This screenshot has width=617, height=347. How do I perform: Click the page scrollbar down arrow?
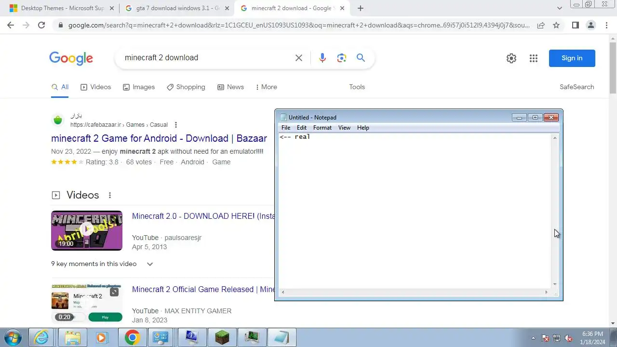[613, 323]
